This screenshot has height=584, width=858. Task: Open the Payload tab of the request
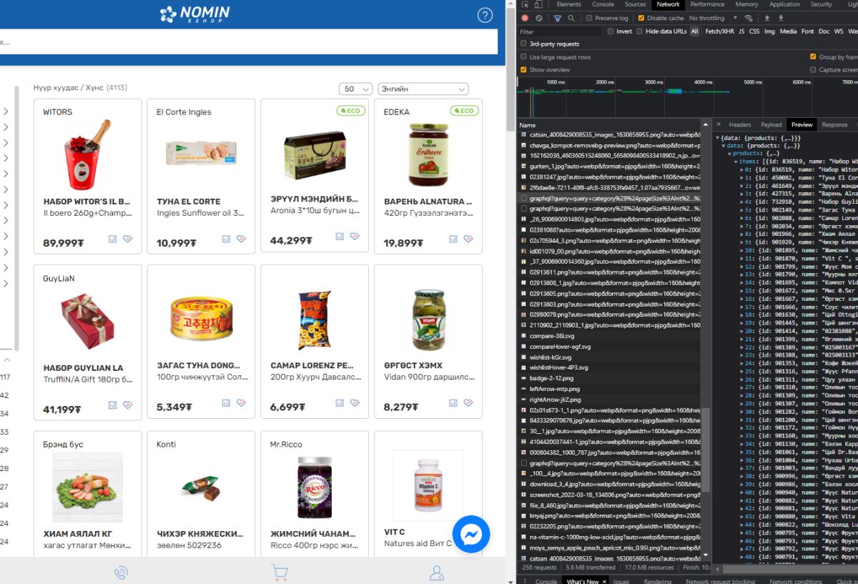(x=771, y=124)
